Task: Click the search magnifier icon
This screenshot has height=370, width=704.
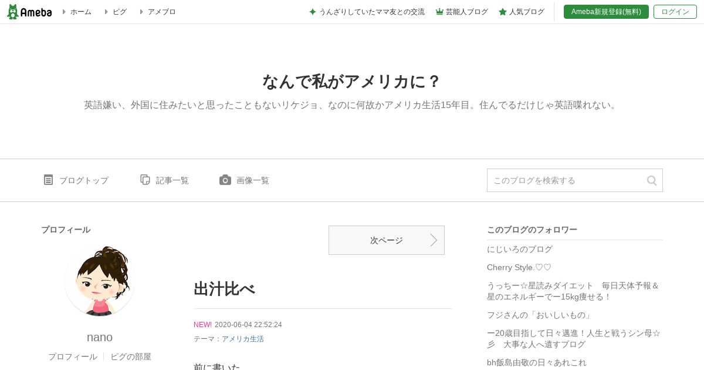Action: pyautogui.click(x=652, y=181)
